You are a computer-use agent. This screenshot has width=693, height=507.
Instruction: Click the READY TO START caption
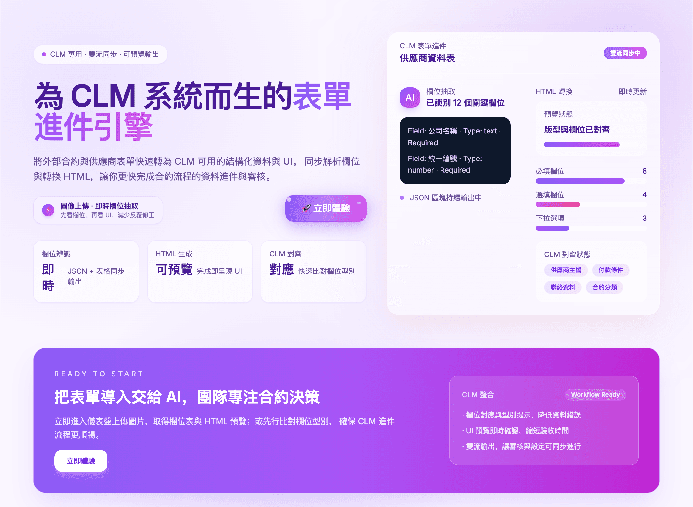(99, 374)
